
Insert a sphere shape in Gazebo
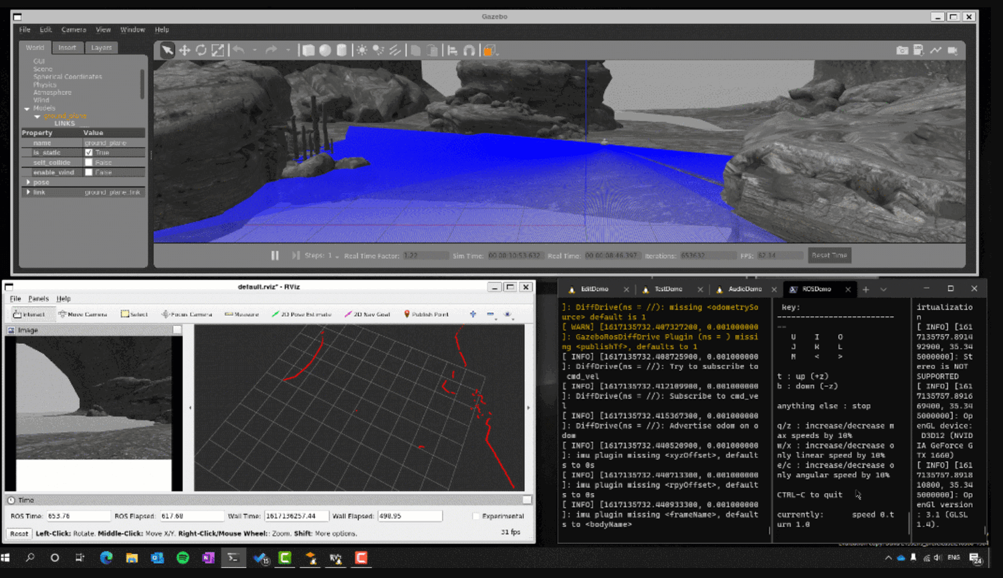click(325, 51)
